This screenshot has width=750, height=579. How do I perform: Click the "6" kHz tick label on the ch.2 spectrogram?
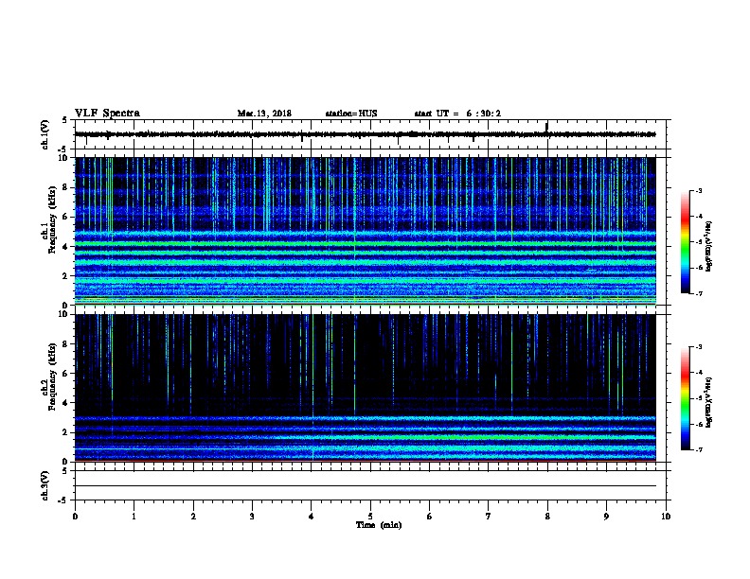tap(65, 374)
